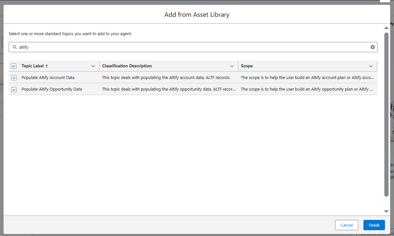Select the Populate Altify Account Data label
Image resolution: width=394 pixels, height=236 pixels.
coord(48,78)
